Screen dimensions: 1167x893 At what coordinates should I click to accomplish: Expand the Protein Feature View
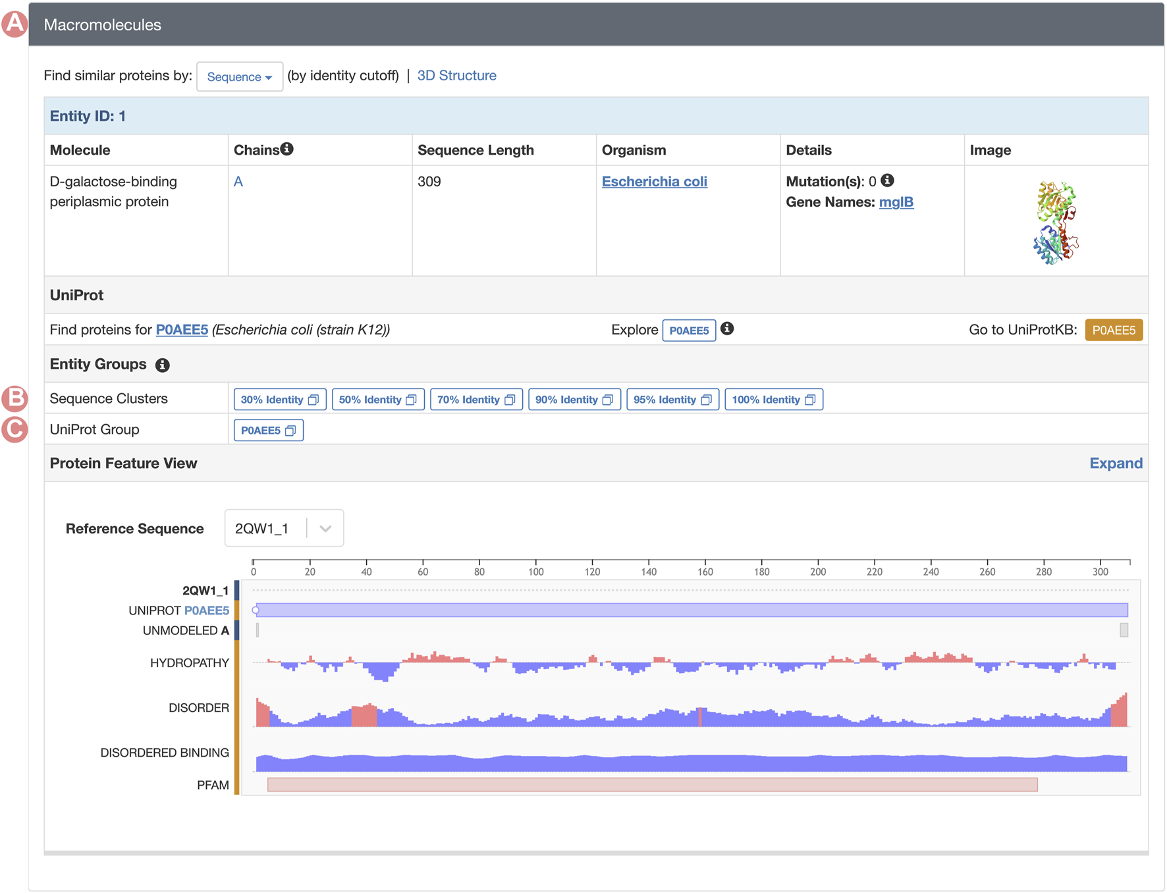point(1115,464)
